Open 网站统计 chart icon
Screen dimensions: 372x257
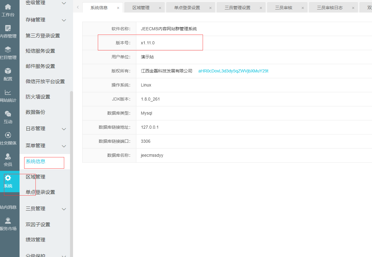click(x=8, y=93)
